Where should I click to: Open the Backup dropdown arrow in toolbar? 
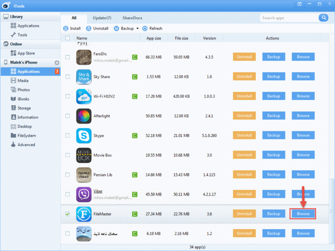(x=138, y=29)
